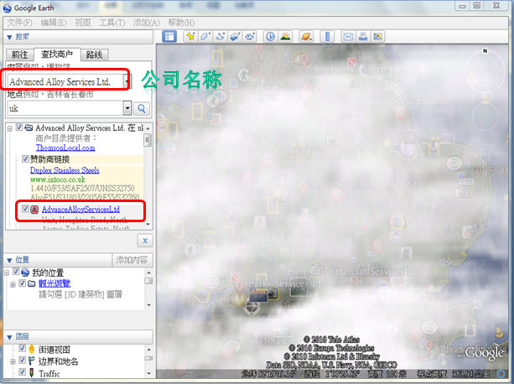The height and width of the screenshot is (384, 514).
Task: Click the Traffic light layer icon
Action: [x=32, y=372]
